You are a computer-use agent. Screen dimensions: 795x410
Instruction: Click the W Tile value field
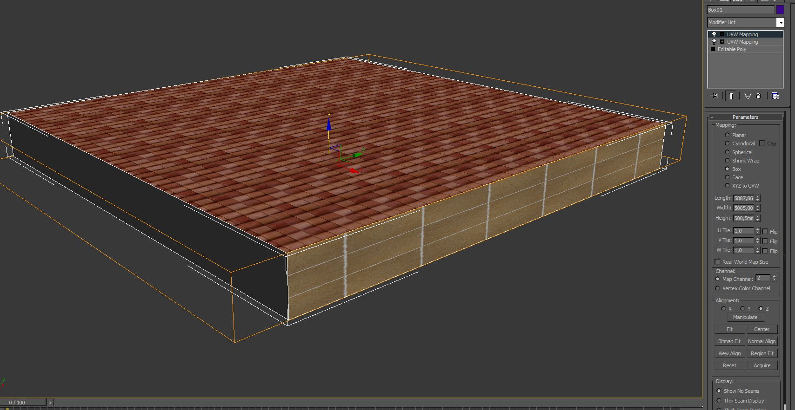pyautogui.click(x=743, y=250)
